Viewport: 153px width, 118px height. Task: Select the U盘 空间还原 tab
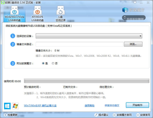(x=60, y=14)
